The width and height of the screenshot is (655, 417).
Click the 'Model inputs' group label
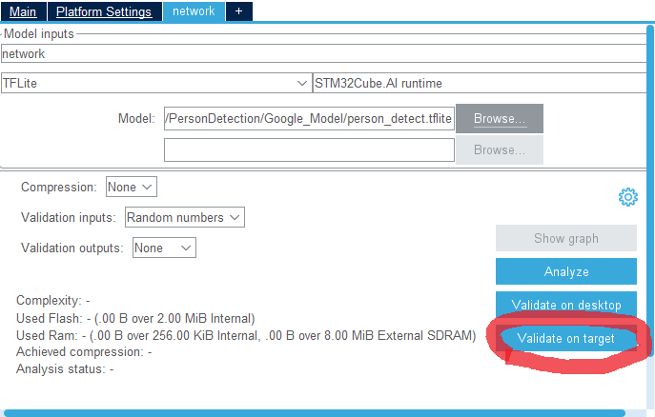pyautogui.click(x=39, y=33)
